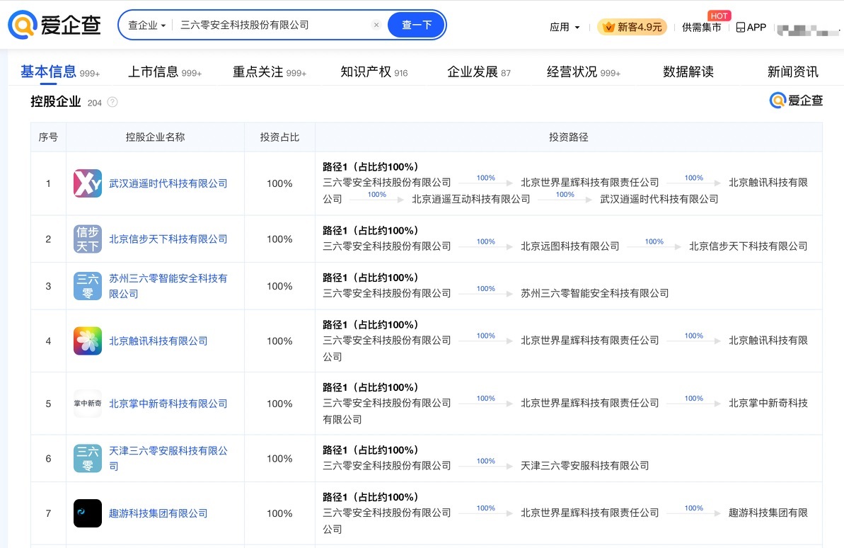Click 武汉逍遥时代 company logo icon
The height and width of the screenshot is (548, 844).
click(88, 183)
